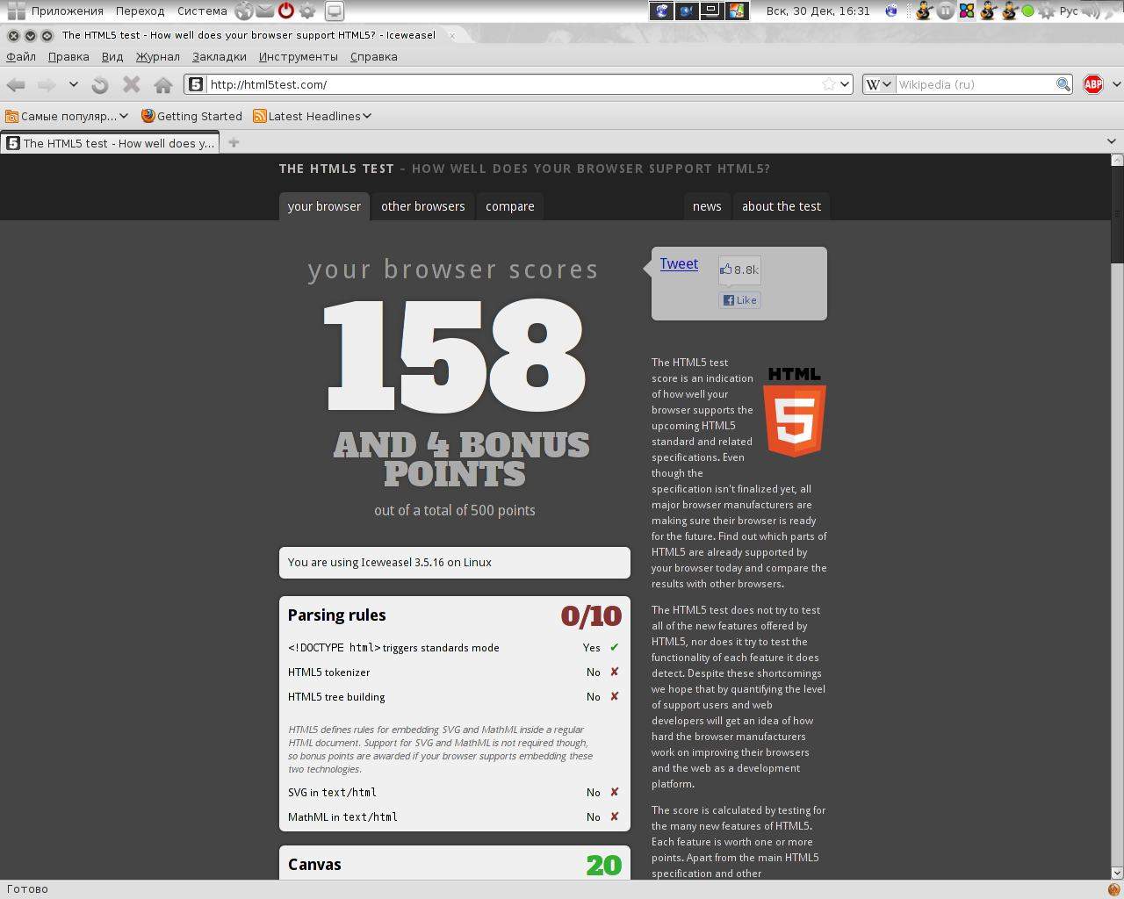Click the thumbs-up 8.8k like counter

click(739, 270)
